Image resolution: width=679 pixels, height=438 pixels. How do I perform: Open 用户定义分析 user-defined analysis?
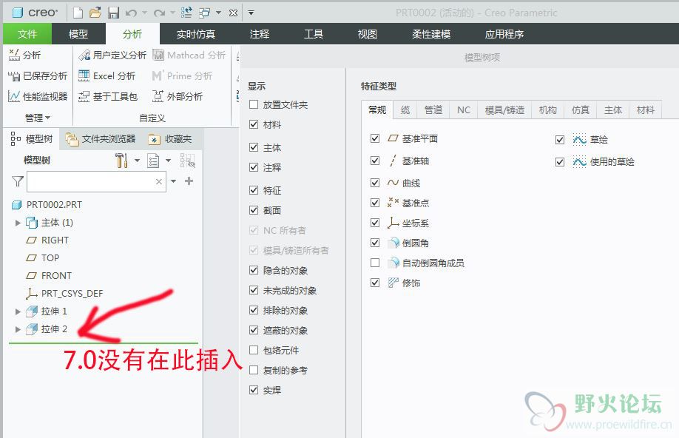coord(112,55)
